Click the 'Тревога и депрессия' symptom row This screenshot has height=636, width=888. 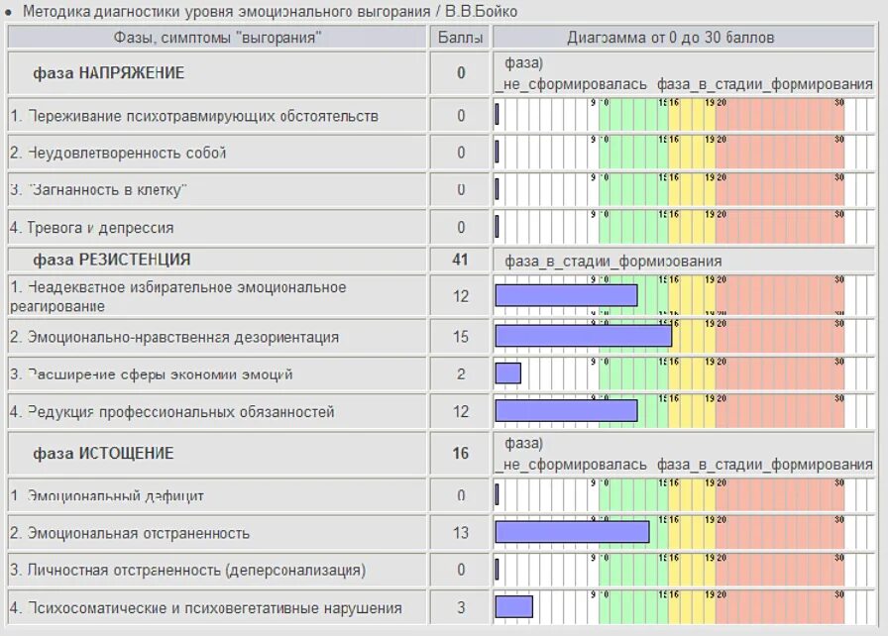pyautogui.click(x=217, y=228)
